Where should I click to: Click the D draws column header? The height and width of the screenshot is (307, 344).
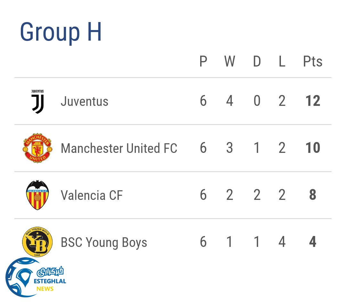point(257,61)
